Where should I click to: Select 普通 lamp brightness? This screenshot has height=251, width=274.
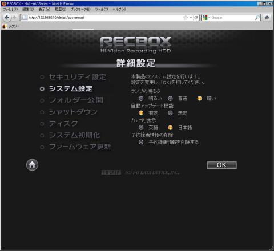pyautogui.click(x=170, y=99)
